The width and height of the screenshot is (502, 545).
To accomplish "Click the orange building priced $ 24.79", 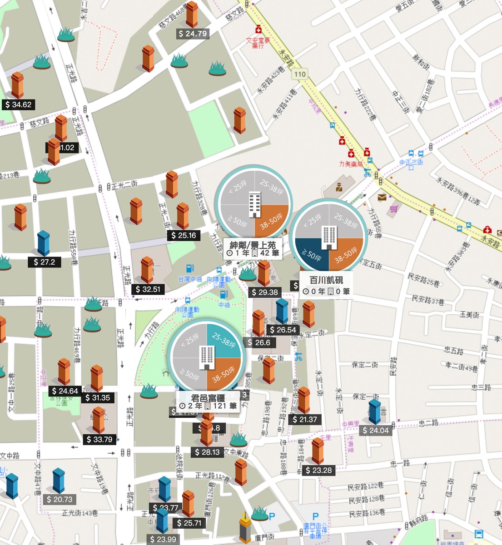I will pyautogui.click(x=192, y=15).
